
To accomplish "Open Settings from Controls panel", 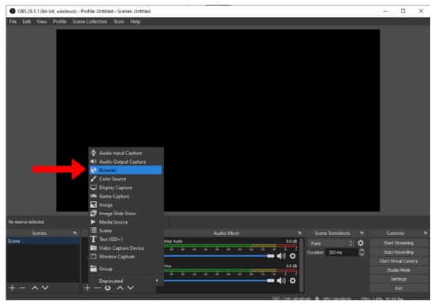I will (x=398, y=279).
